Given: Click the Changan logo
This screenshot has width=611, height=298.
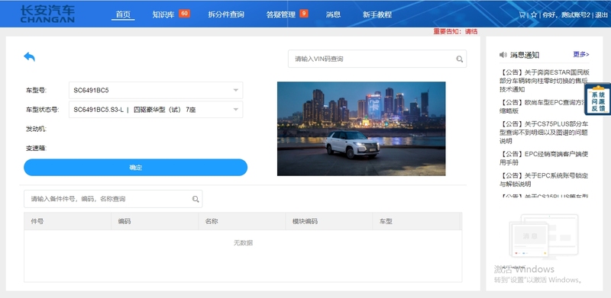Looking at the screenshot, I should [x=47, y=14].
